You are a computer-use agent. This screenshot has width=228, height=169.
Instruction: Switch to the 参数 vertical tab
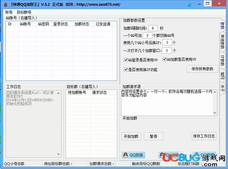pyautogui.click(x=222, y=25)
